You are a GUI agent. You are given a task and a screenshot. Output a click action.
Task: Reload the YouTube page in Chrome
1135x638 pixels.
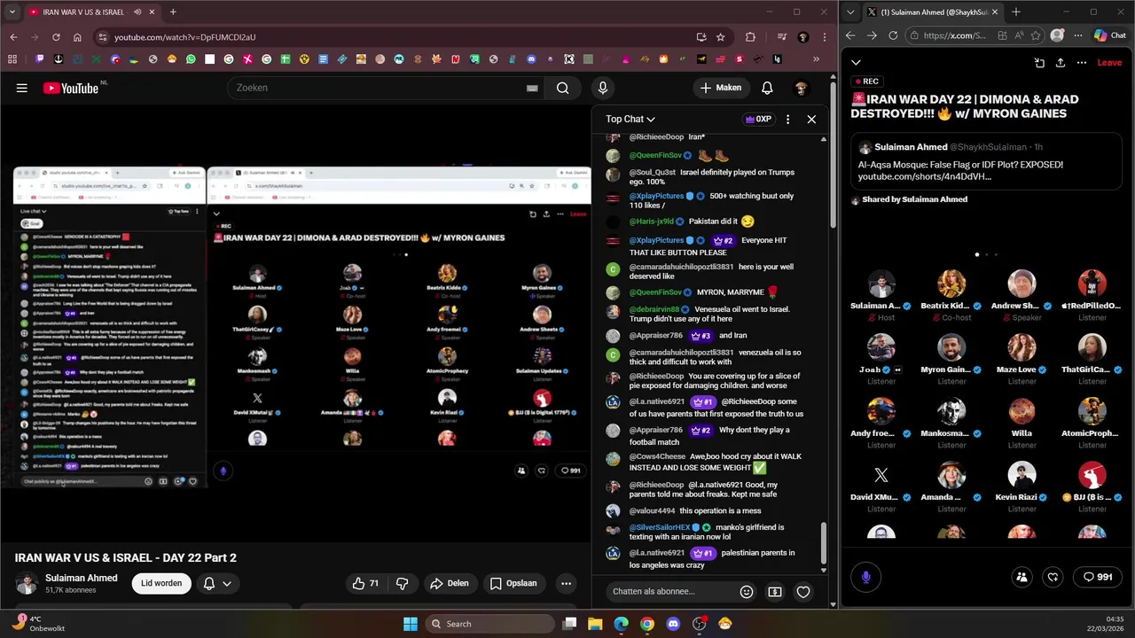coord(56,37)
